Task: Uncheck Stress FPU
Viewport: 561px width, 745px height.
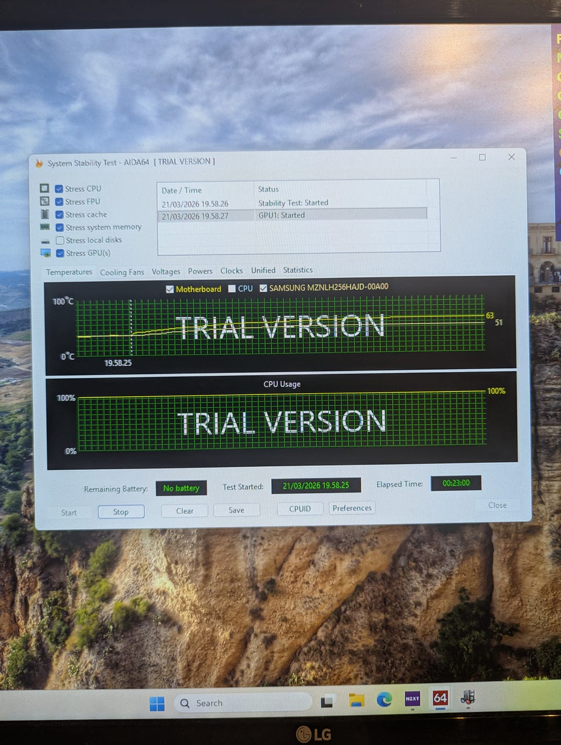Action: [x=59, y=202]
